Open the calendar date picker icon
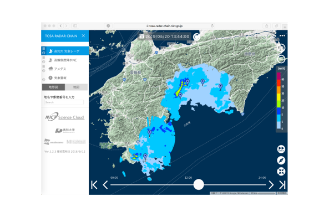 click(x=141, y=37)
